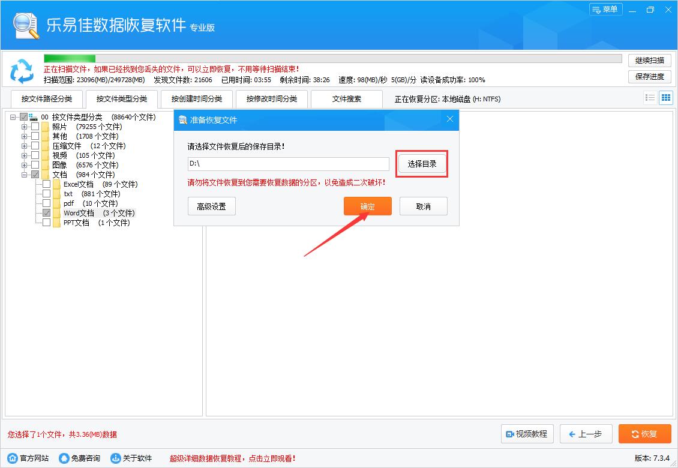Switch to 按文件路径分类 tab
Screen dimensions: 678x468
point(46,99)
